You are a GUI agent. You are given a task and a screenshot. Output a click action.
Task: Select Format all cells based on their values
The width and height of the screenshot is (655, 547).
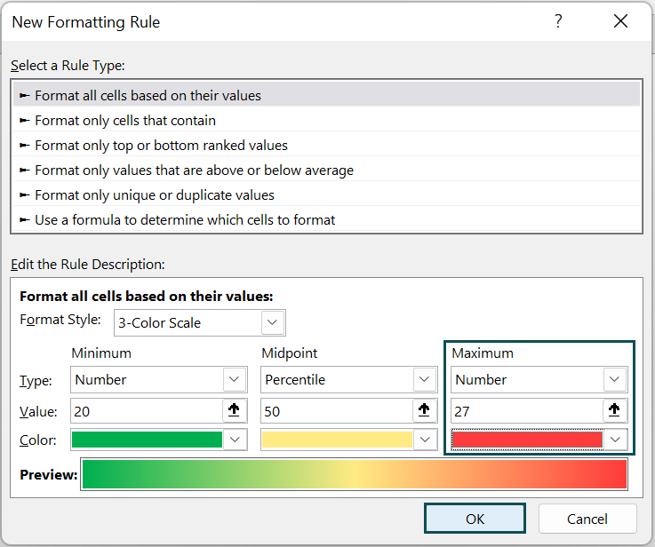click(x=326, y=96)
